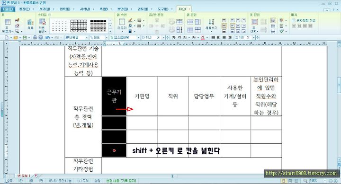
Task: Apply right paragraph alignment
Action: coord(230,37)
